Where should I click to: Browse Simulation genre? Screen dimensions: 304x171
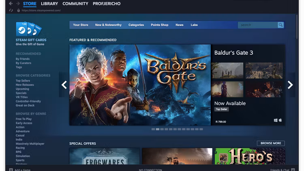23,156
